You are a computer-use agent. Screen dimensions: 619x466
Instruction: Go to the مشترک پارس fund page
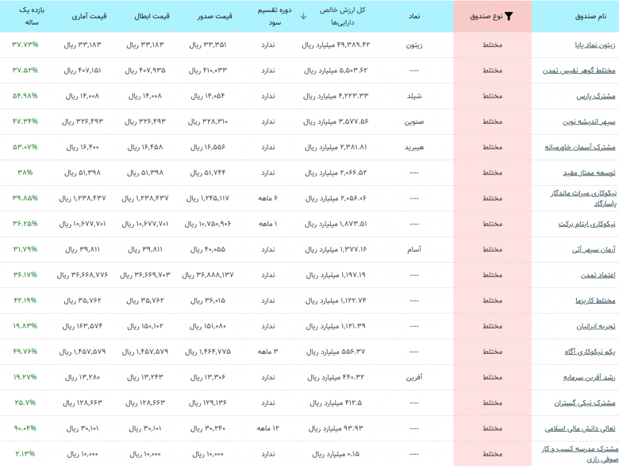pos(597,97)
